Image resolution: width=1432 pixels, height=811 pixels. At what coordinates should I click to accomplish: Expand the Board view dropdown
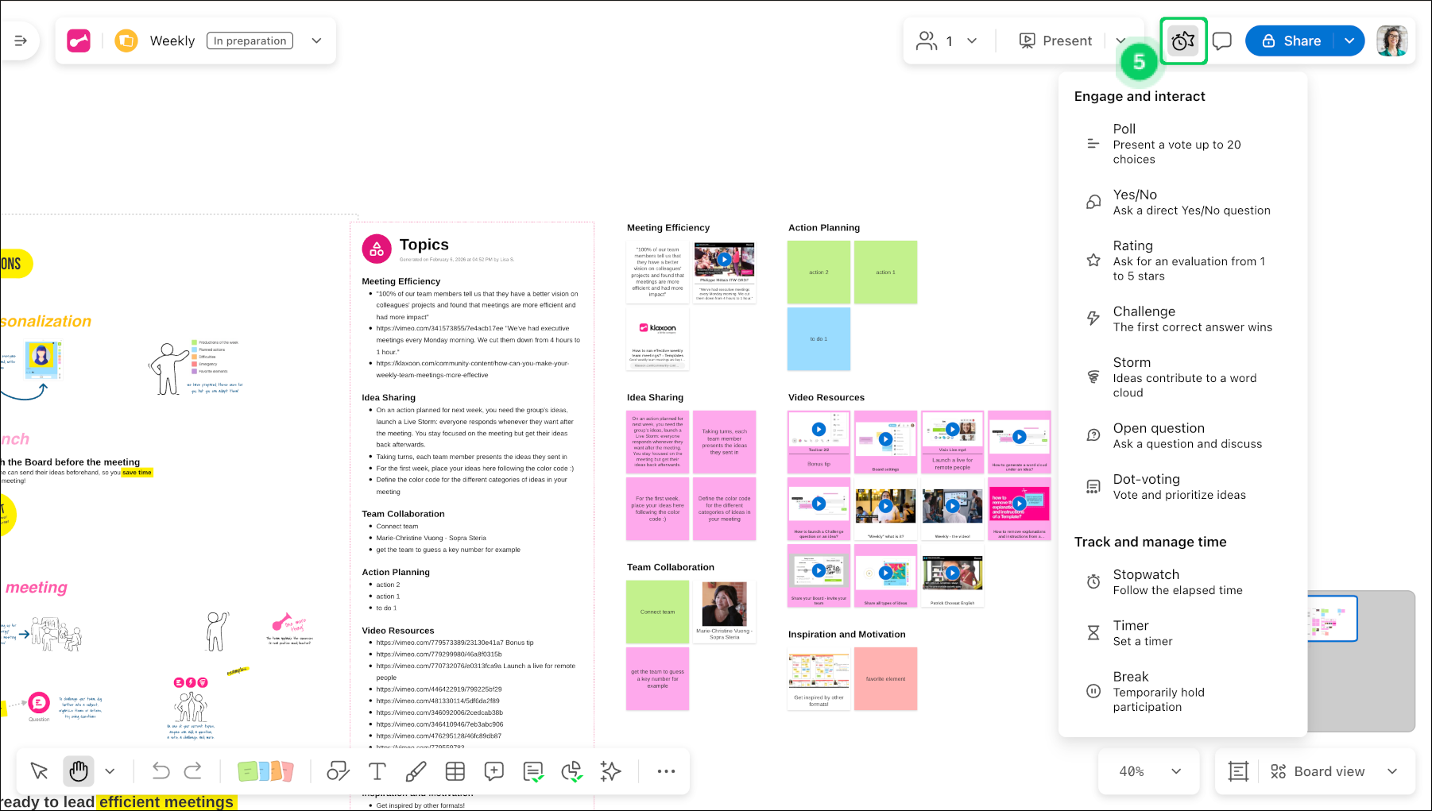point(1392,771)
